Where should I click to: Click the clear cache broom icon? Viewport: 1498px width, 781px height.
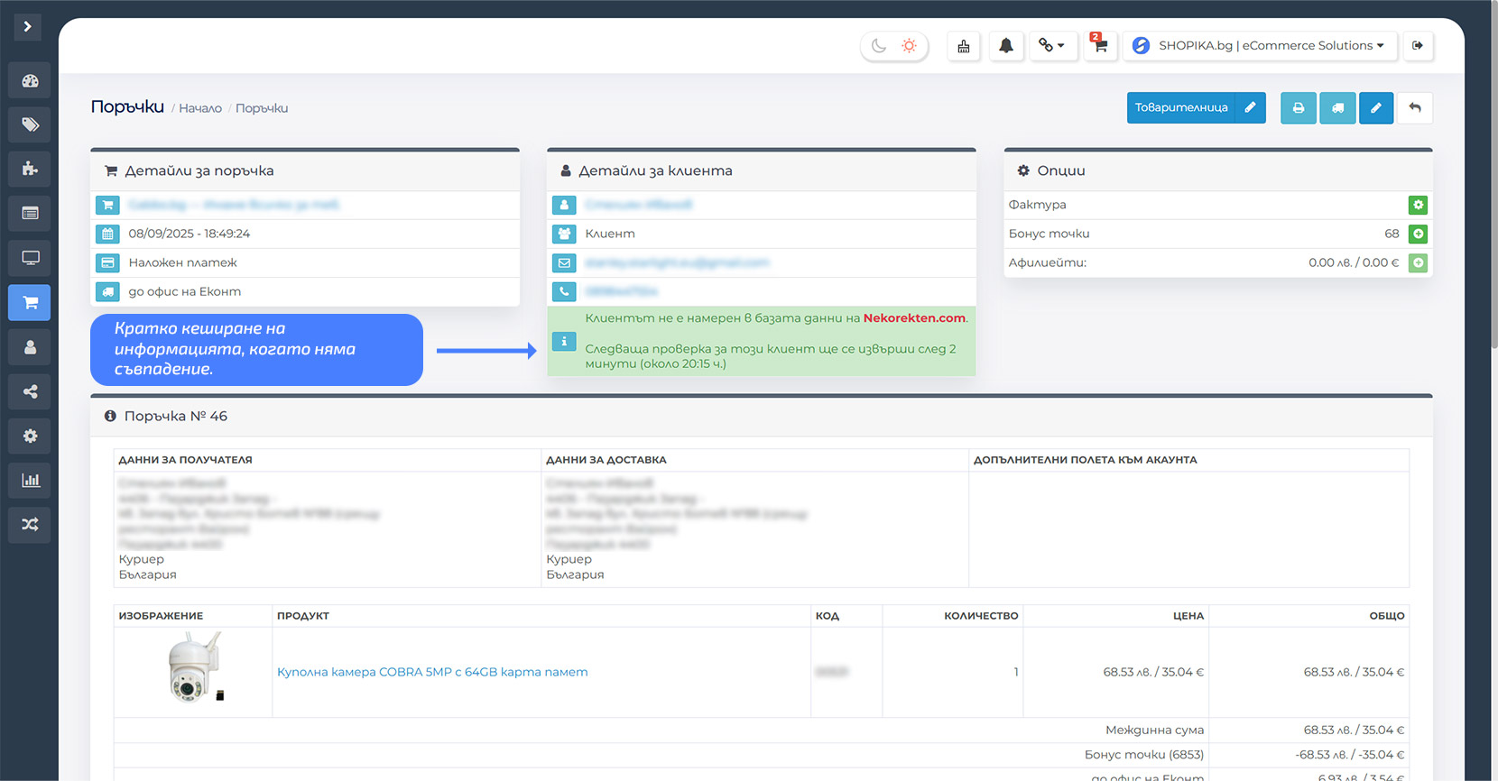tap(964, 46)
